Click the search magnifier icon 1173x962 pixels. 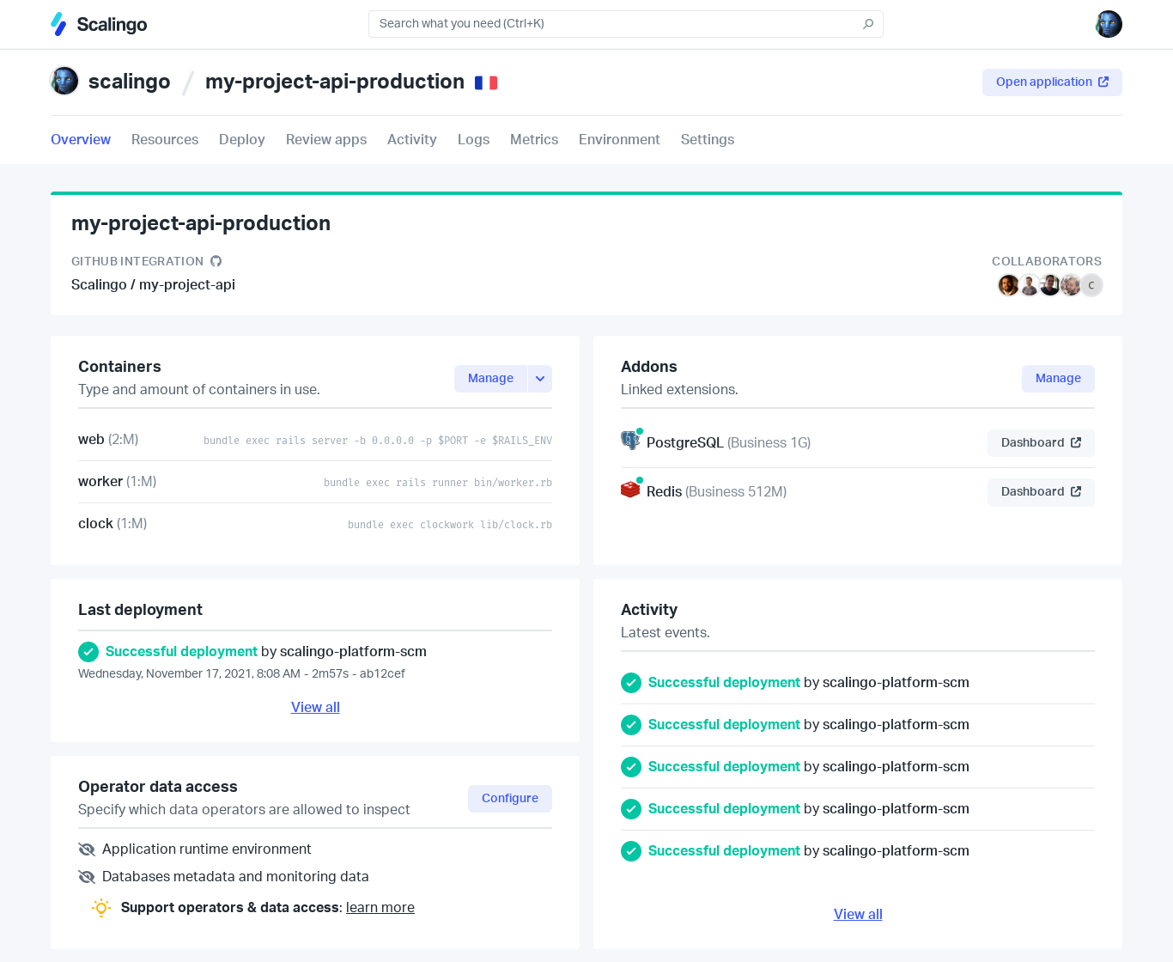click(868, 24)
